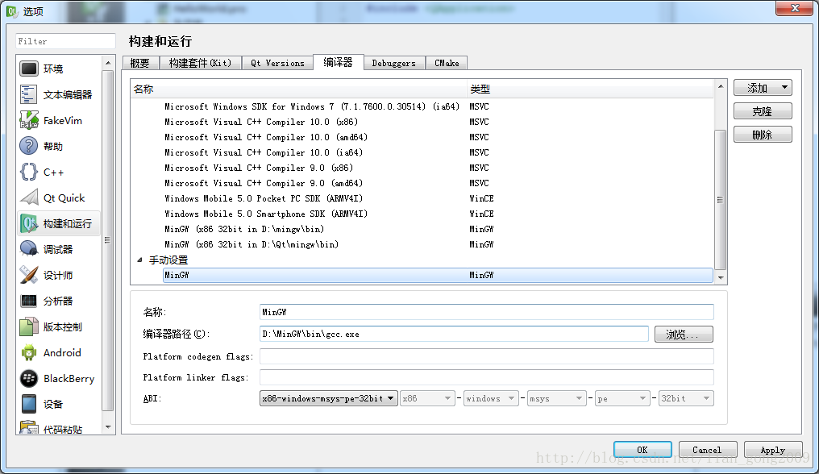Open the 环境 settings icon
Viewport: 819px width, 474px height.
click(29, 69)
